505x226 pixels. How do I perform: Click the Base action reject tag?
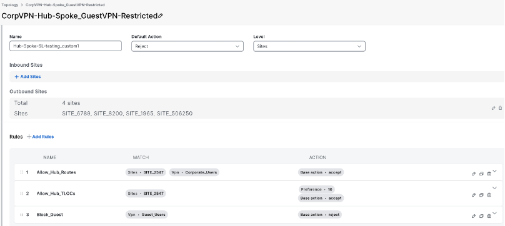tap(320, 214)
